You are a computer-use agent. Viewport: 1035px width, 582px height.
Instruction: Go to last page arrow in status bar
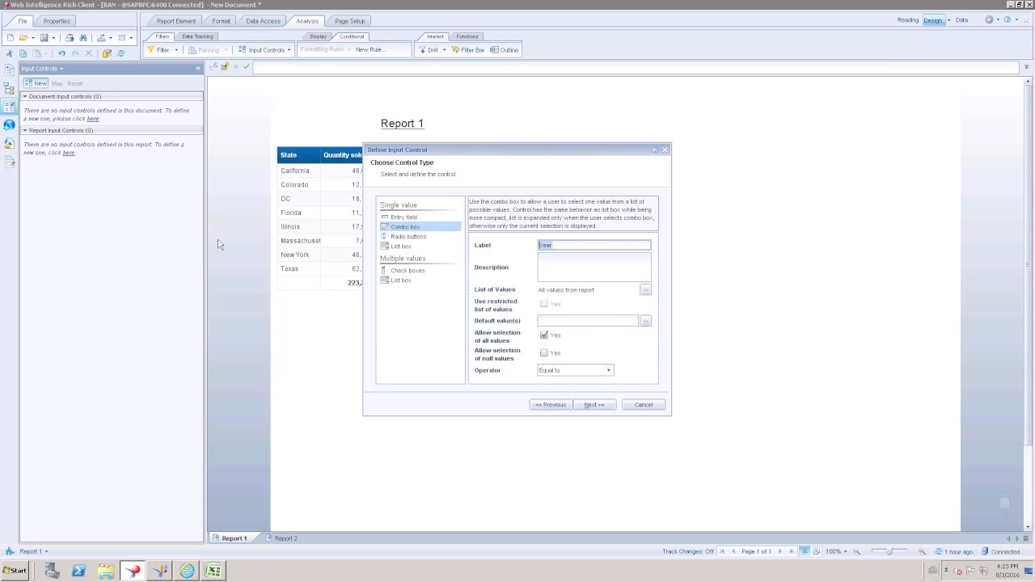[792, 551]
